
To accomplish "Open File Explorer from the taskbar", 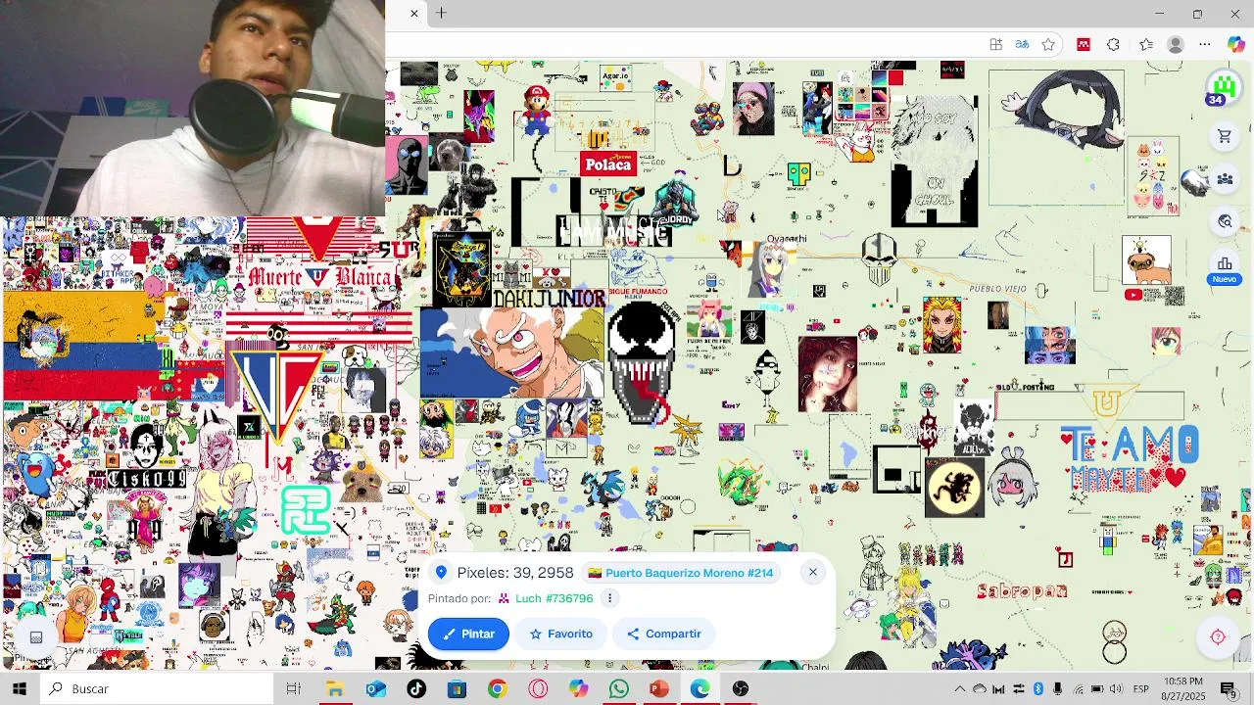I will point(335,688).
